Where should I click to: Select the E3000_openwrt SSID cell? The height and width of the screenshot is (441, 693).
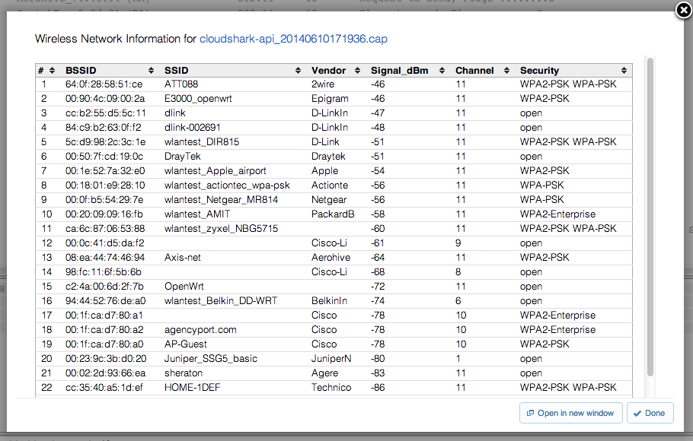click(198, 98)
